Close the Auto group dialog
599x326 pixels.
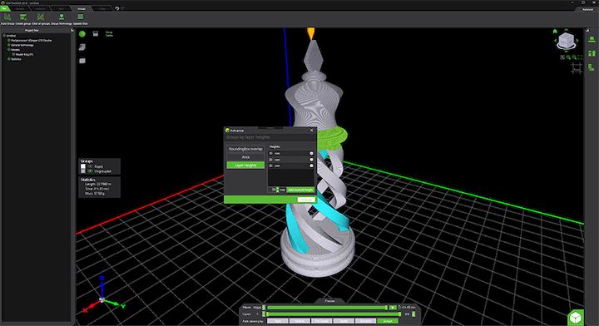tap(311, 131)
